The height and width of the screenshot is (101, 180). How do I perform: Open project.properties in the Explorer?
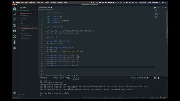27,36
